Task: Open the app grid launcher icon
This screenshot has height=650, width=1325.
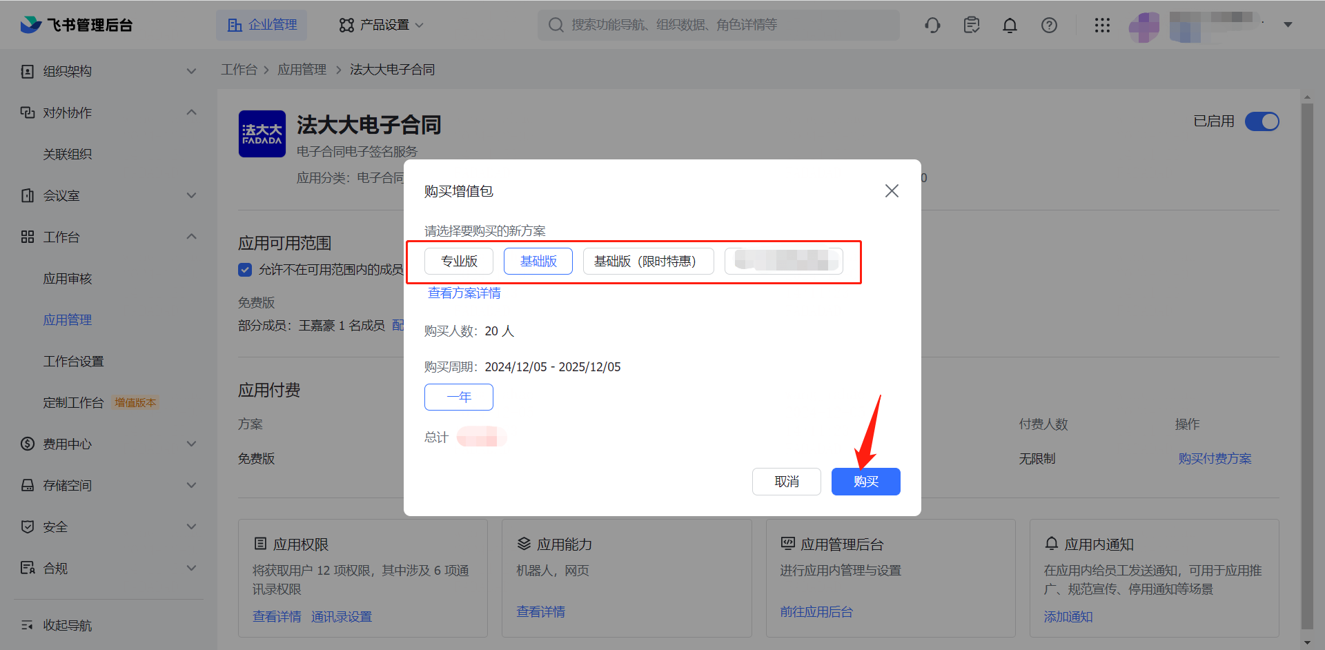Action: 1102,25
